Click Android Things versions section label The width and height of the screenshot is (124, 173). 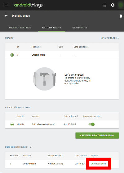17,108
